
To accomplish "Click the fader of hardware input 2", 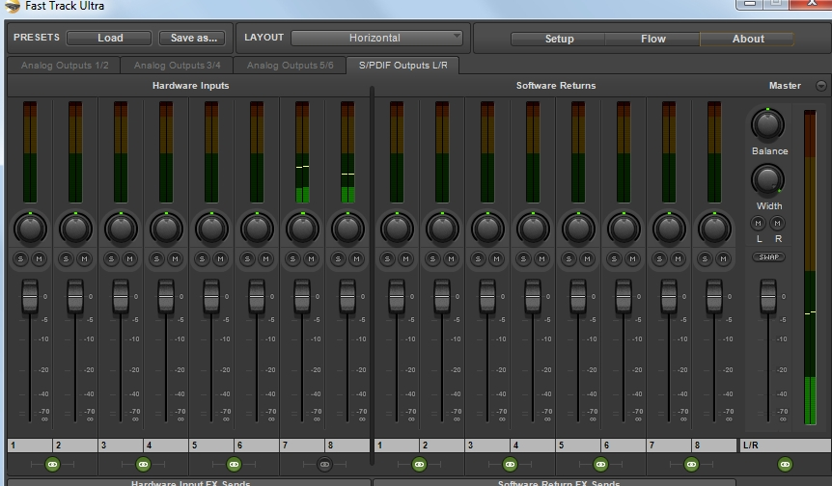I will (x=75, y=296).
